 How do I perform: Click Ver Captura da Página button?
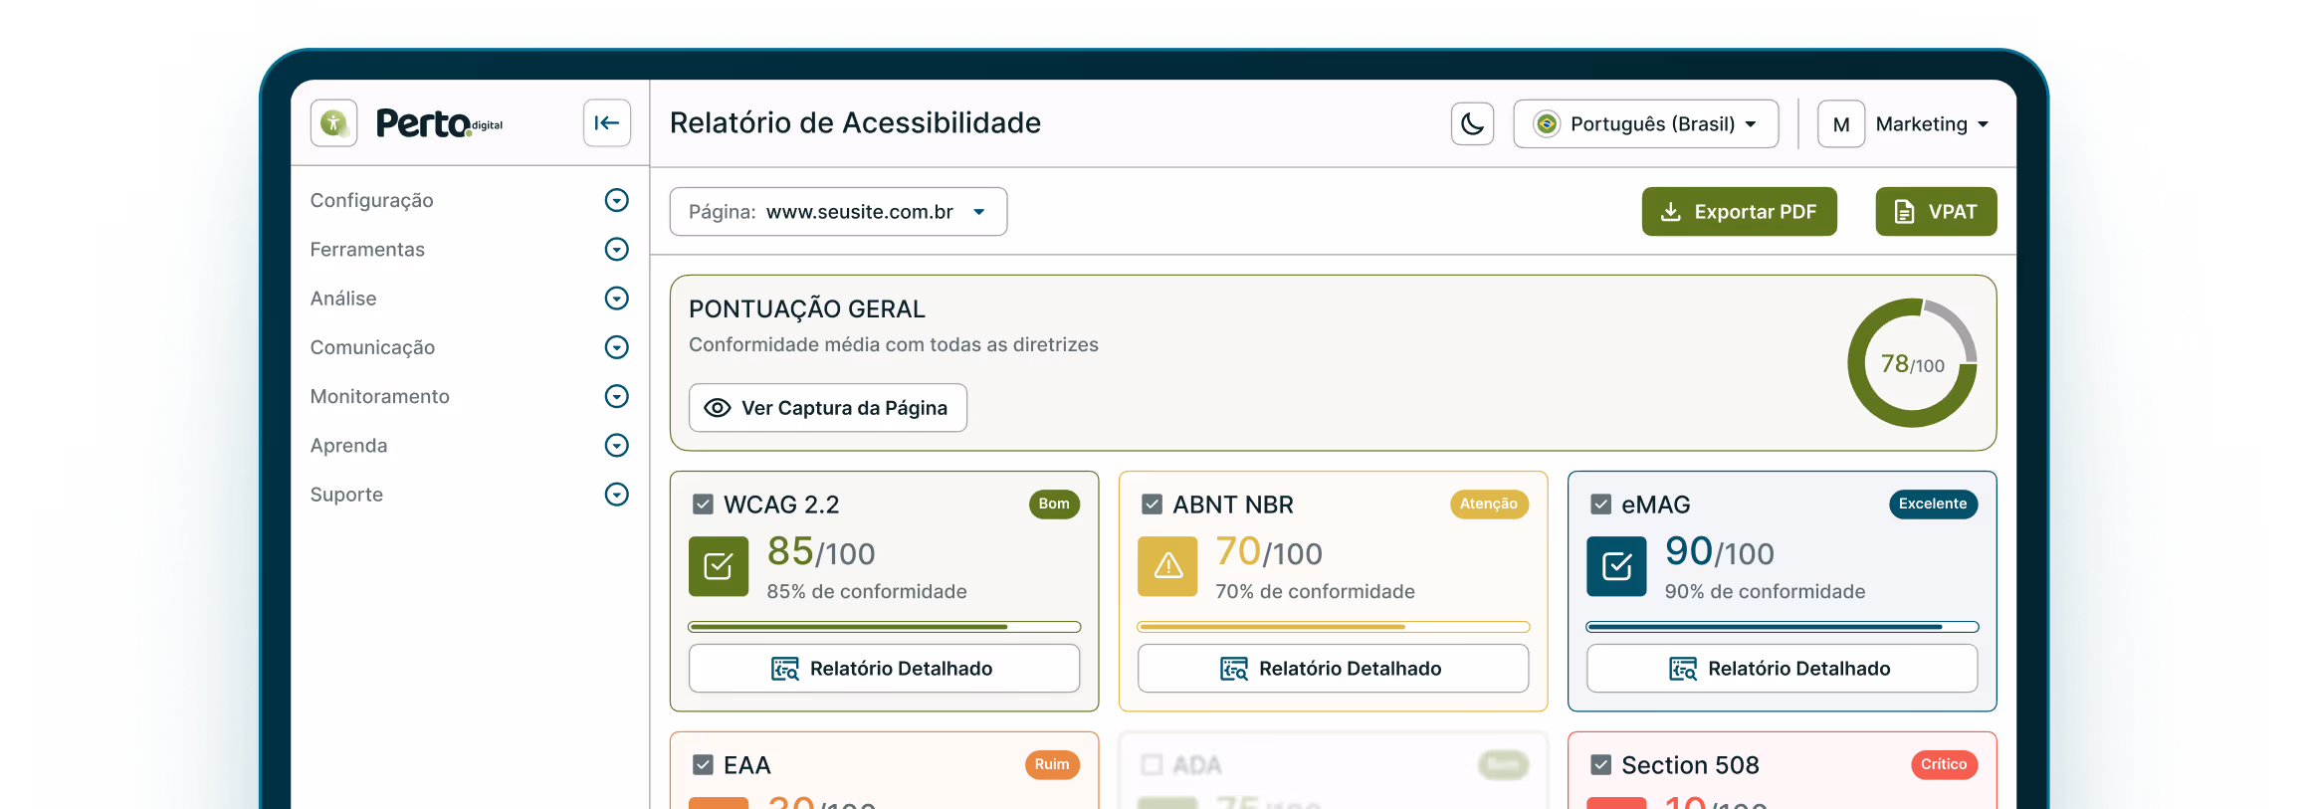pos(828,408)
